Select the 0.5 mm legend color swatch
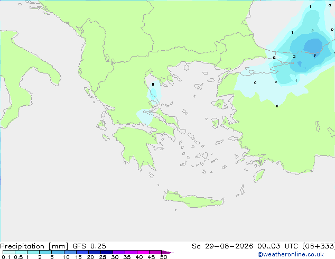This screenshot has height=259, width=335. pos(21,252)
